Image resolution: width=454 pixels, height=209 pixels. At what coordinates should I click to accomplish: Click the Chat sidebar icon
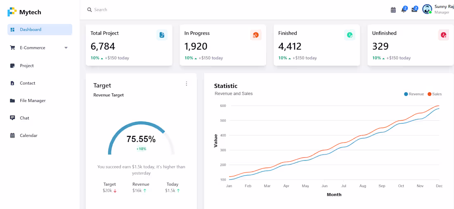pyautogui.click(x=12, y=118)
